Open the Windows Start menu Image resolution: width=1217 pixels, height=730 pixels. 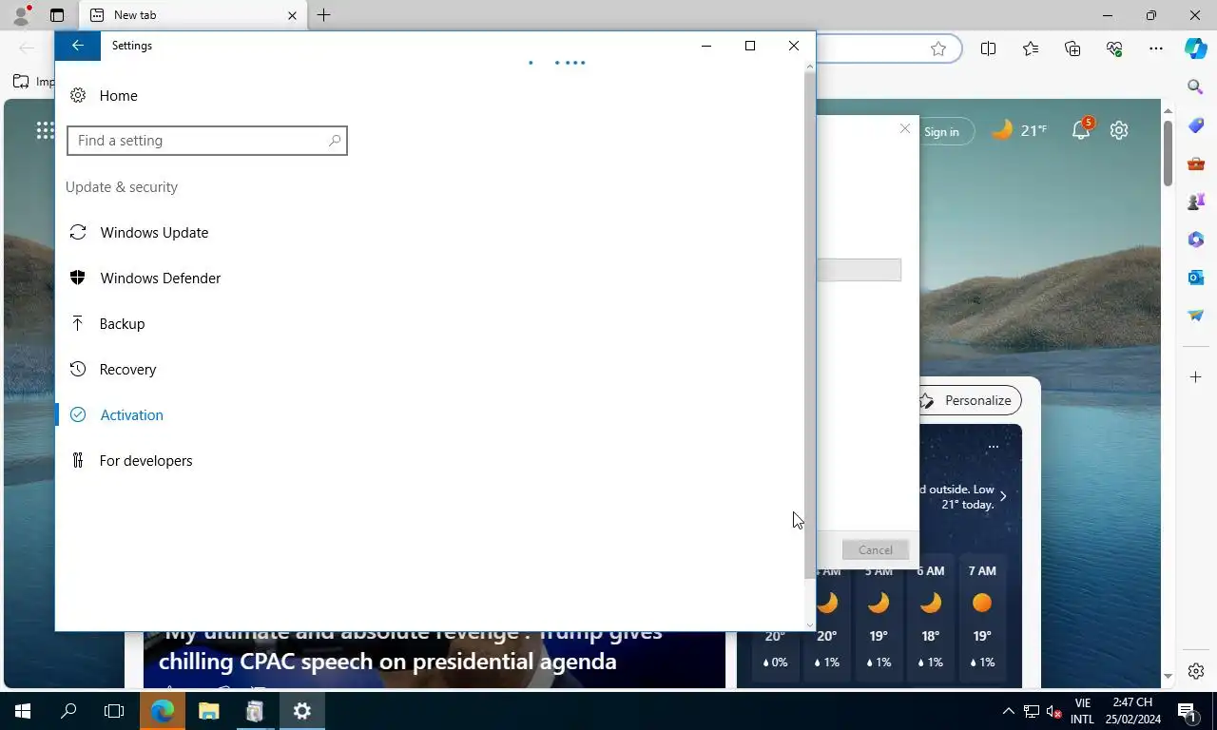[23, 711]
